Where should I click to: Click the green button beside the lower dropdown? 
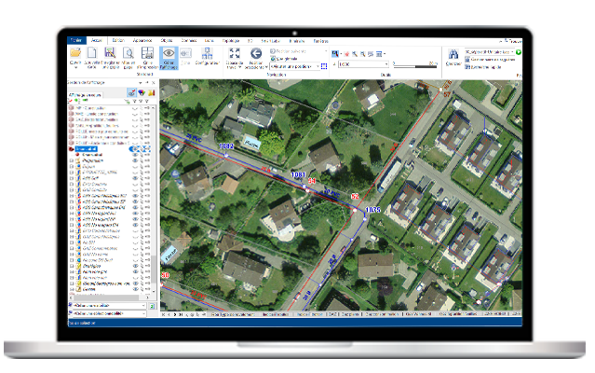click(152, 306)
